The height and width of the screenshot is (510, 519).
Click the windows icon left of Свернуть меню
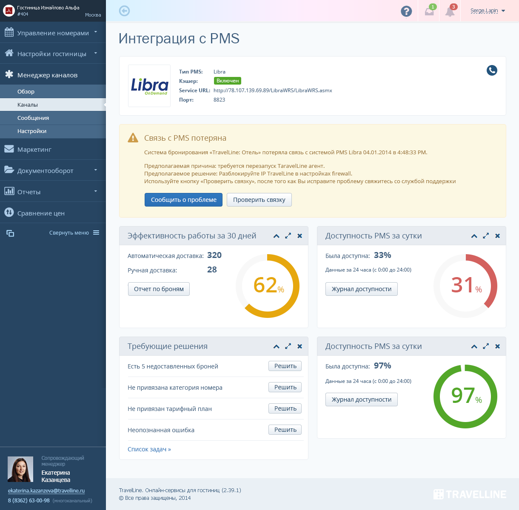pos(10,233)
